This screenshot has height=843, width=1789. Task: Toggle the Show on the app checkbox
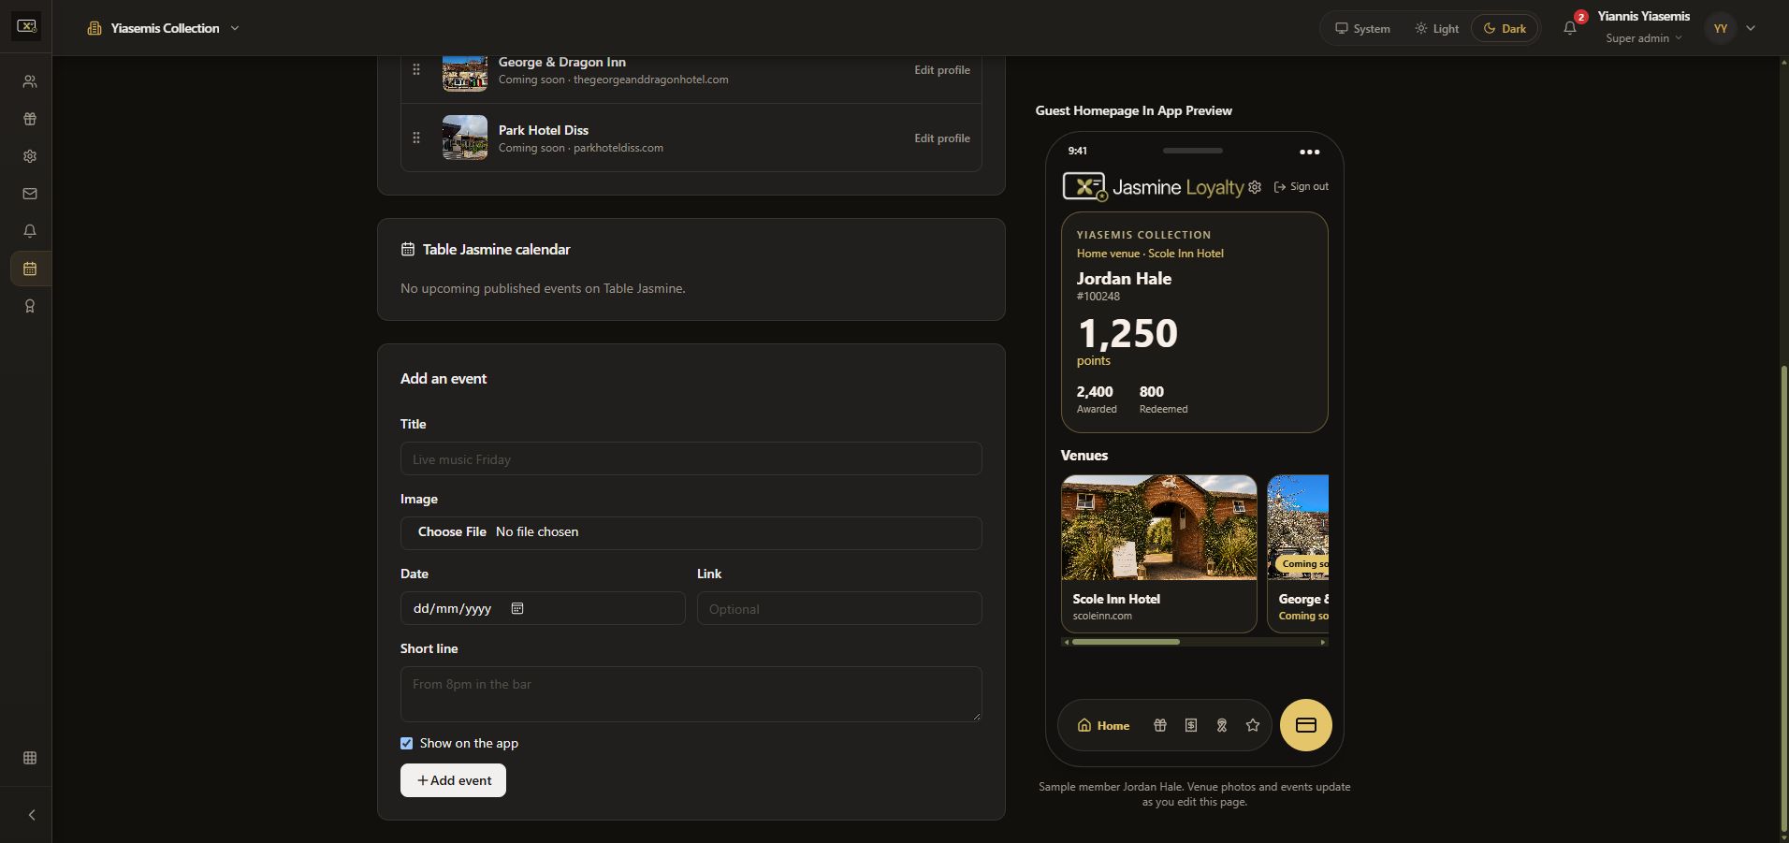(x=406, y=743)
